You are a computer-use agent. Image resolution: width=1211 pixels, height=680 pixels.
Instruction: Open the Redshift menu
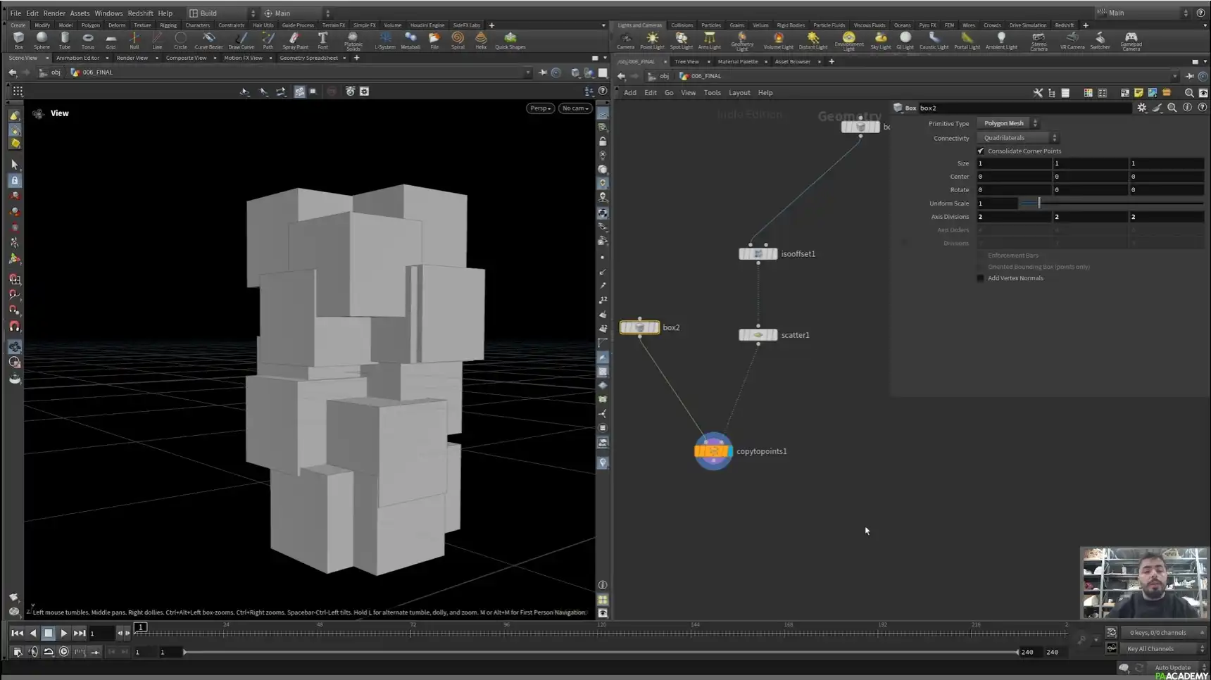140,13
